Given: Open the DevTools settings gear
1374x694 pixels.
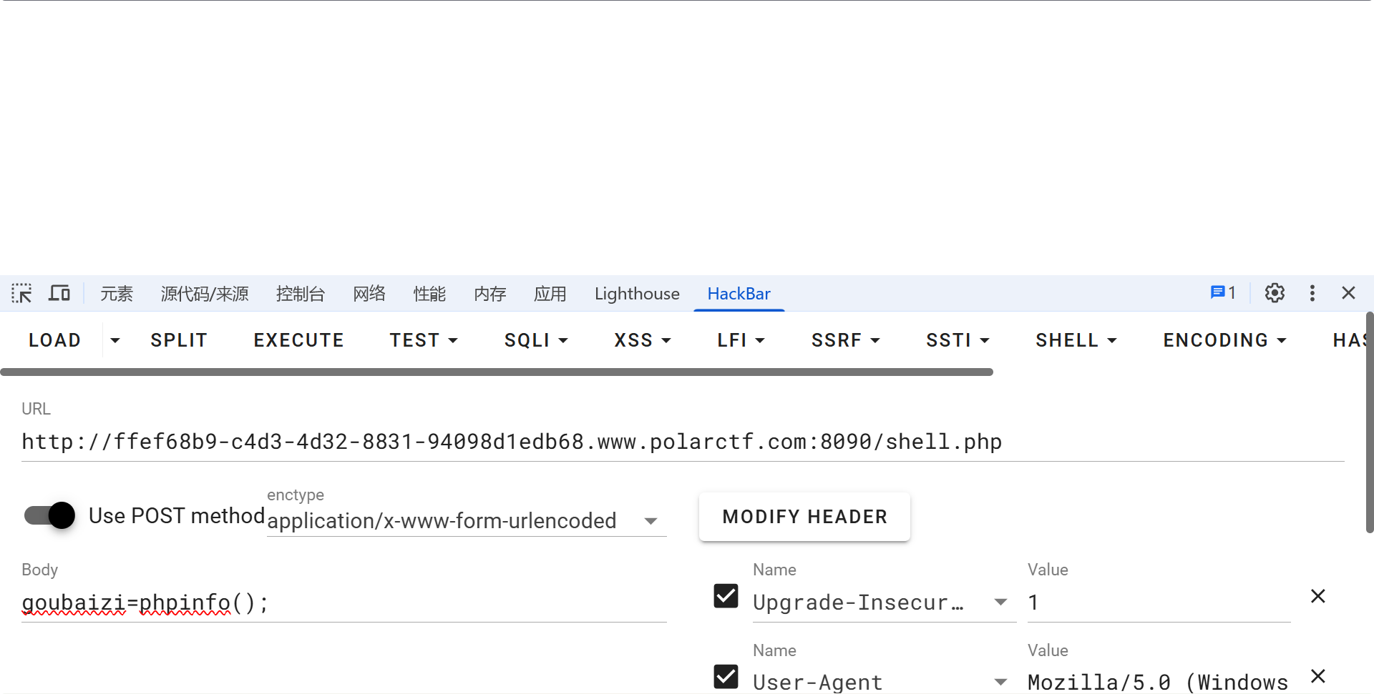Looking at the screenshot, I should click(1275, 293).
